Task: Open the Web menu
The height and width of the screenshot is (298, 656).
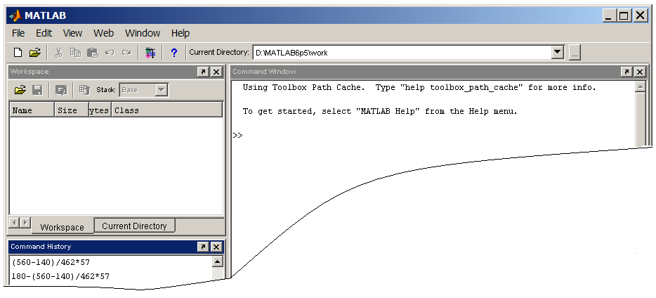Action: coord(103,33)
